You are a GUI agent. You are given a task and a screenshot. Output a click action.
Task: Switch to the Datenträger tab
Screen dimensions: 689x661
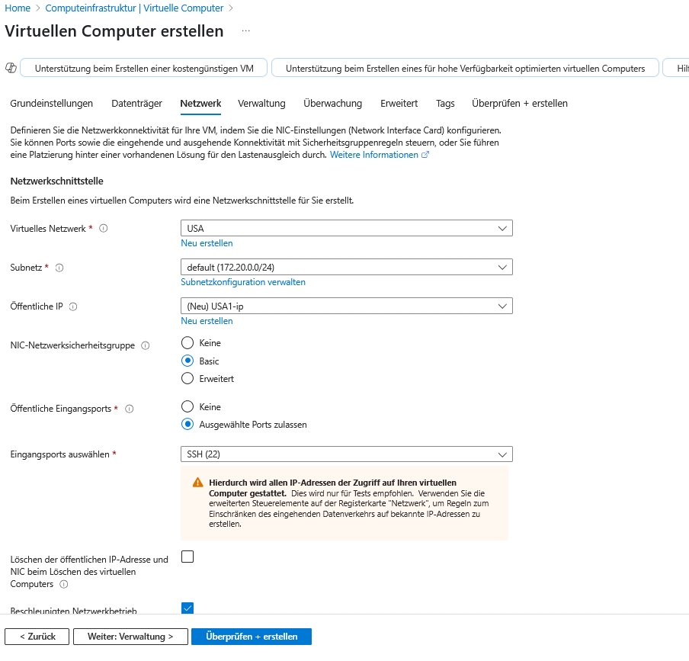[x=136, y=104]
